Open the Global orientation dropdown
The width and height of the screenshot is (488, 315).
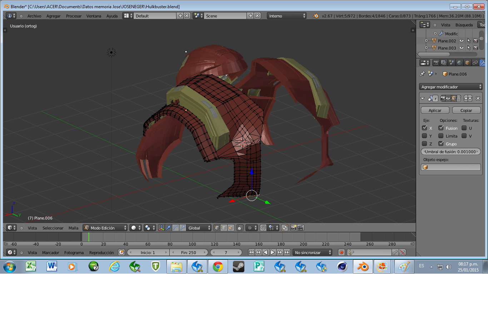click(199, 228)
